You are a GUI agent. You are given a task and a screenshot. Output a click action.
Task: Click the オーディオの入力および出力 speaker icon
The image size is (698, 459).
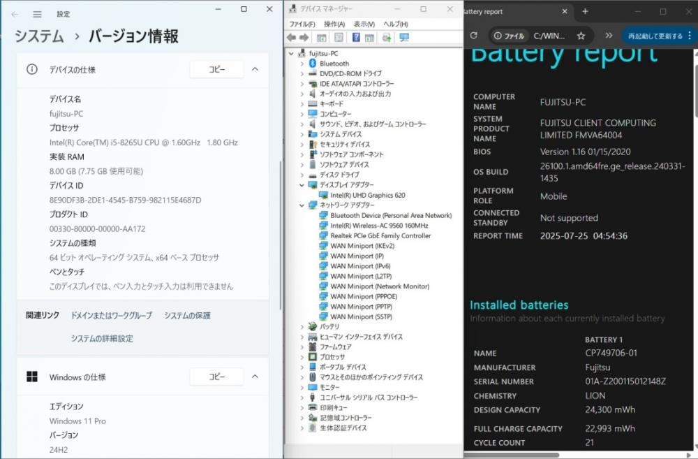(313, 94)
